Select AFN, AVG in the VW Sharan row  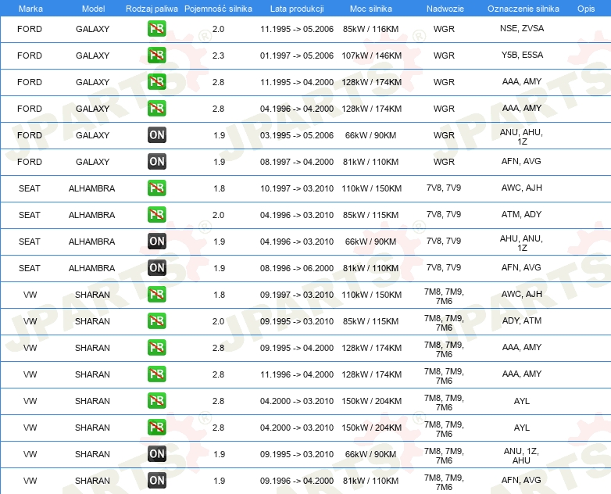tap(521, 480)
